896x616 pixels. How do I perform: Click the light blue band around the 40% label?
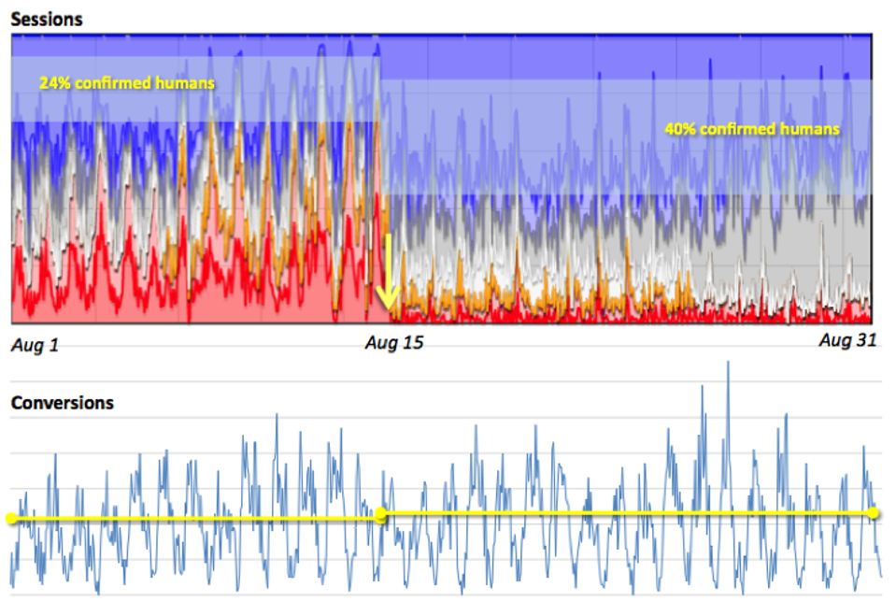click(x=561, y=131)
